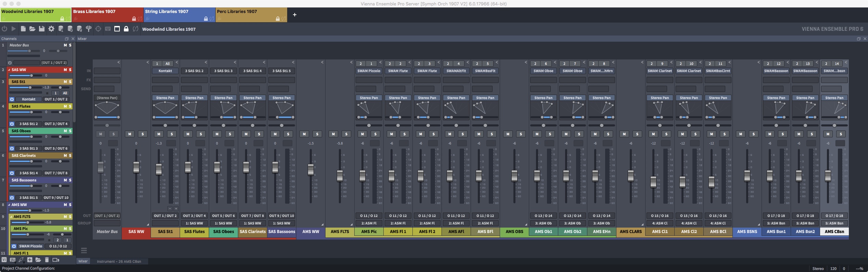Open the Kontakt plugin on SAS St1 strip
This screenshot has width=868, height=272.
click(165, 71)
